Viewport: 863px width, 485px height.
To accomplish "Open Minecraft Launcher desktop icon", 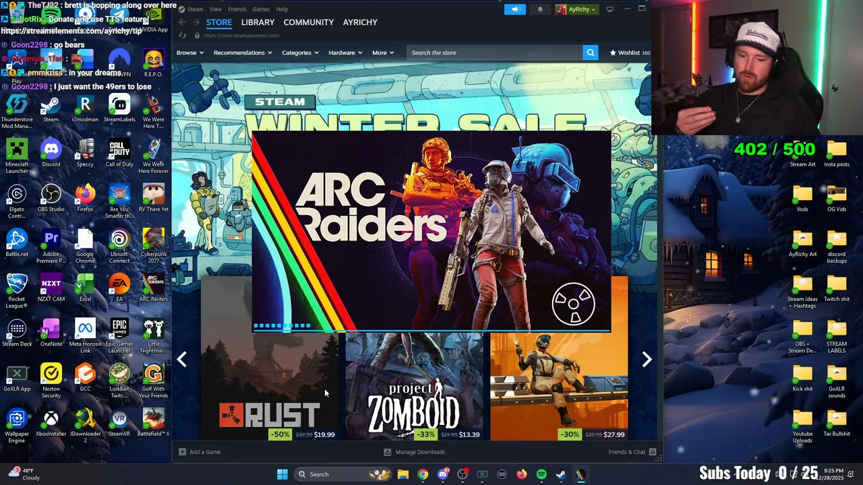I will (x=17, y=156).
